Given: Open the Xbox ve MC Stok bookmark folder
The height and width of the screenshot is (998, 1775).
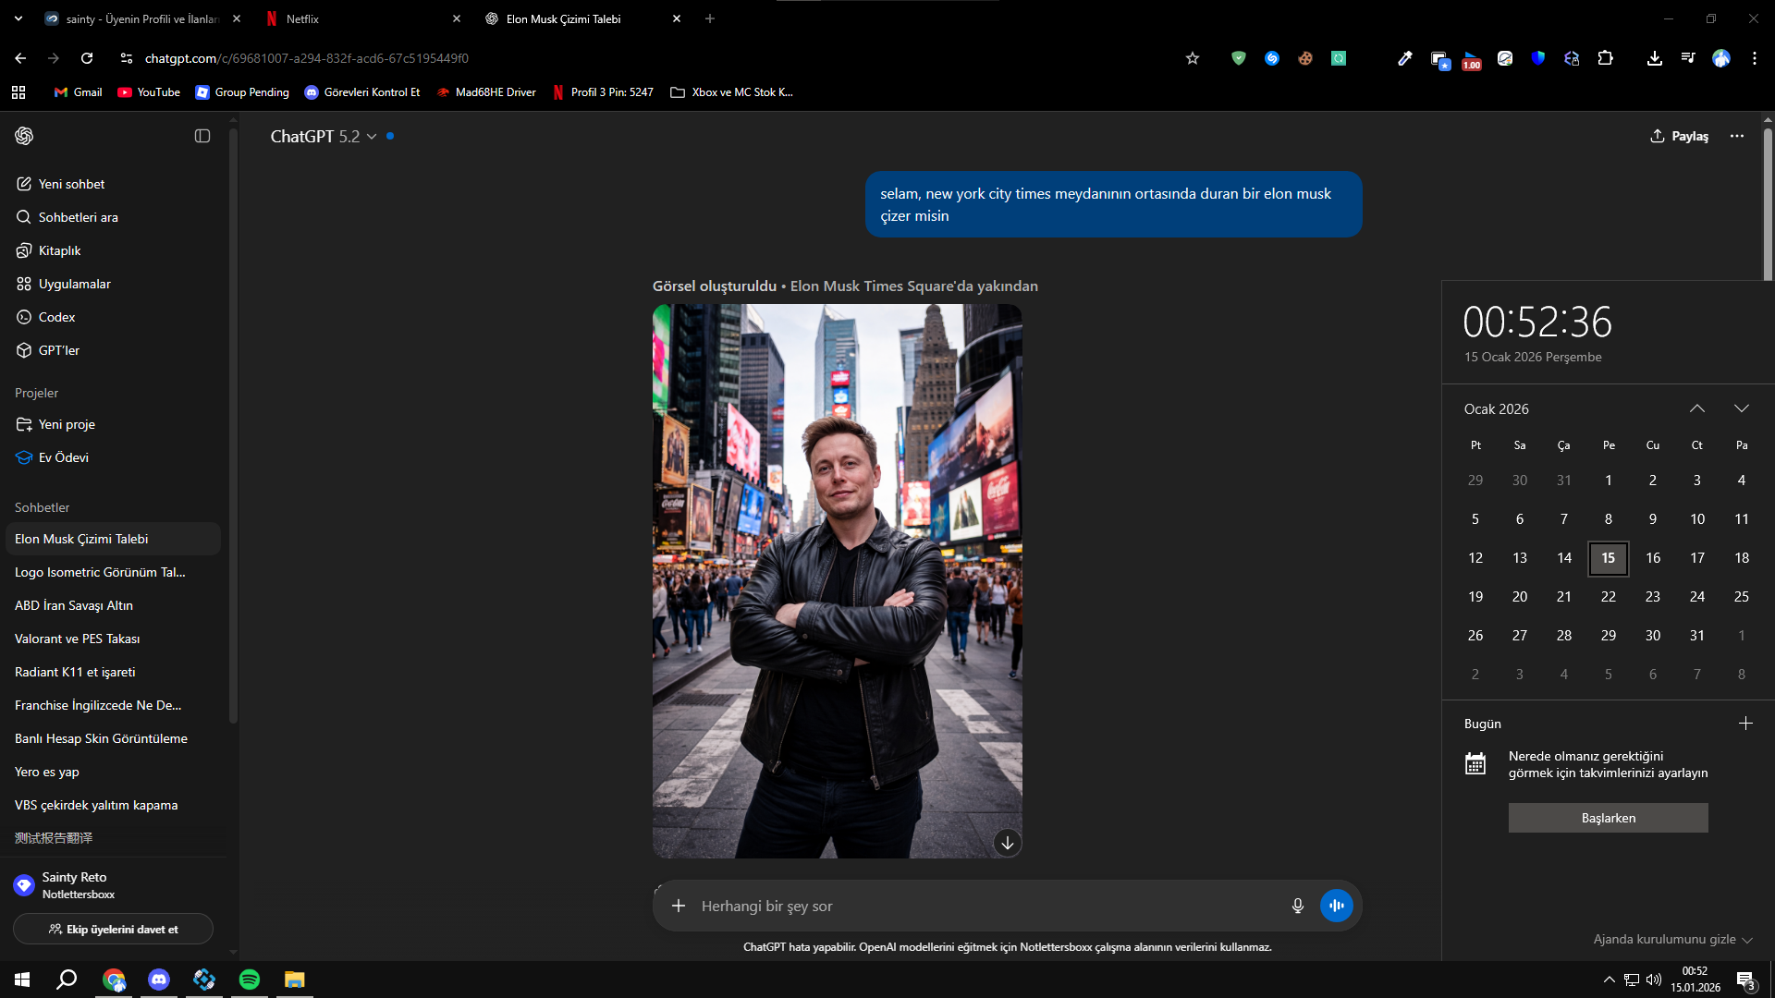Looking at the screenshot, I should pos(731,92).
